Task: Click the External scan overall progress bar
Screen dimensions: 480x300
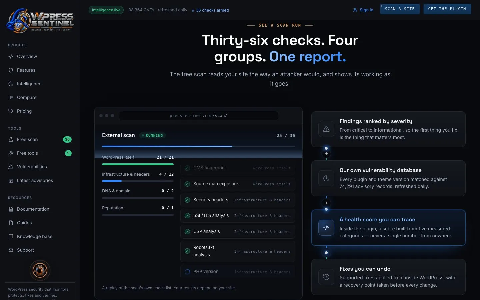Action: coord(198,146)
